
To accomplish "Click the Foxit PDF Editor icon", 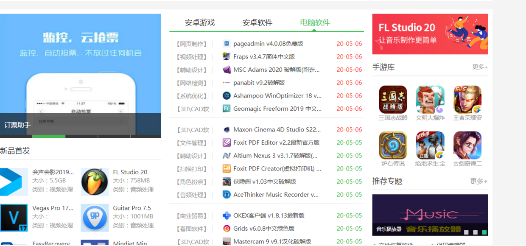I will [227, 143].
